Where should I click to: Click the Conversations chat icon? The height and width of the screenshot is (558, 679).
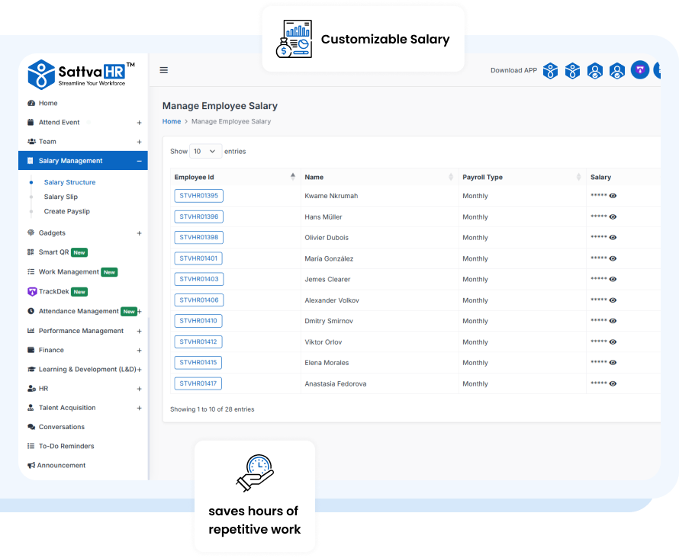[x=31, y=427]
